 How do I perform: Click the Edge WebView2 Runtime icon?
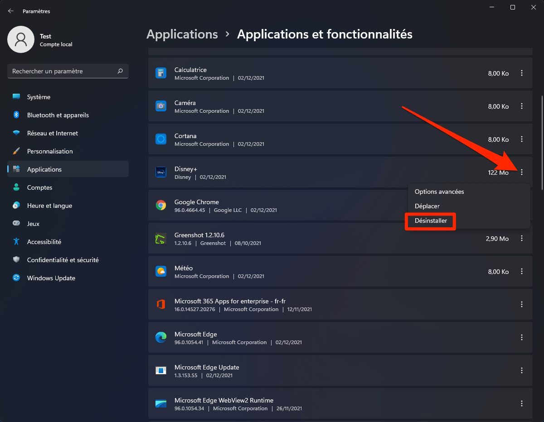click(161, 403)
